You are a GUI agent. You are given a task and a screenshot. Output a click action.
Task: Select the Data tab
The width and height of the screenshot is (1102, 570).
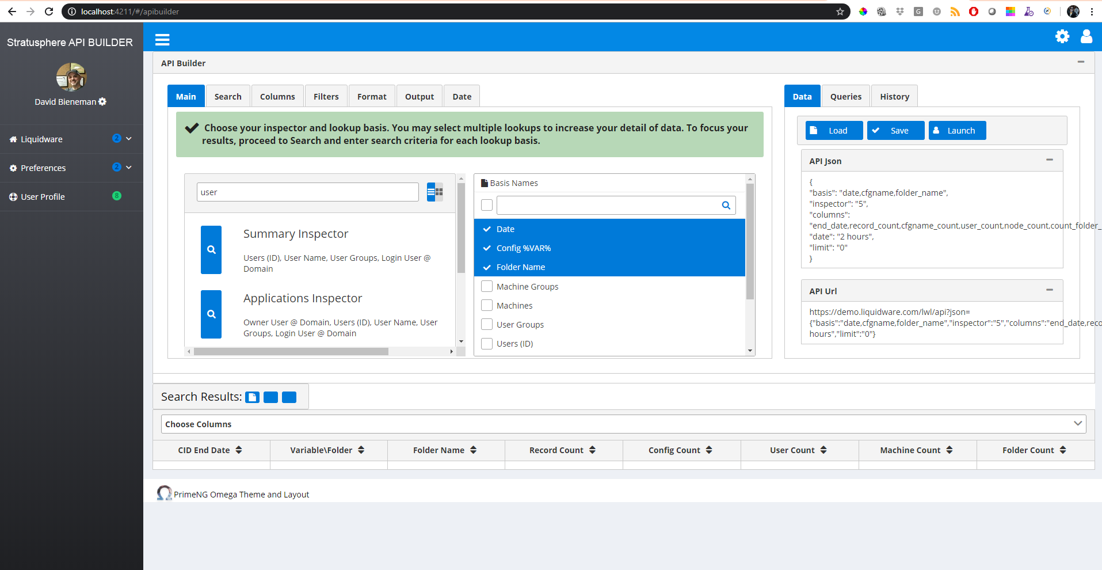click(802, 96)
